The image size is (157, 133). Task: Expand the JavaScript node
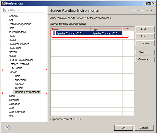coord(6,48)
